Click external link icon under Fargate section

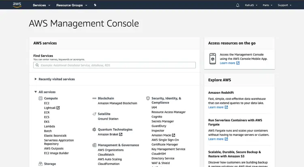226,139
